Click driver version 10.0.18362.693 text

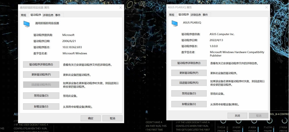click(72, 47)
